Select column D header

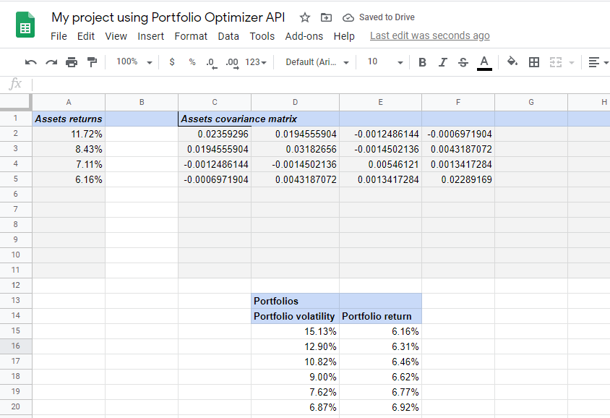296,103
